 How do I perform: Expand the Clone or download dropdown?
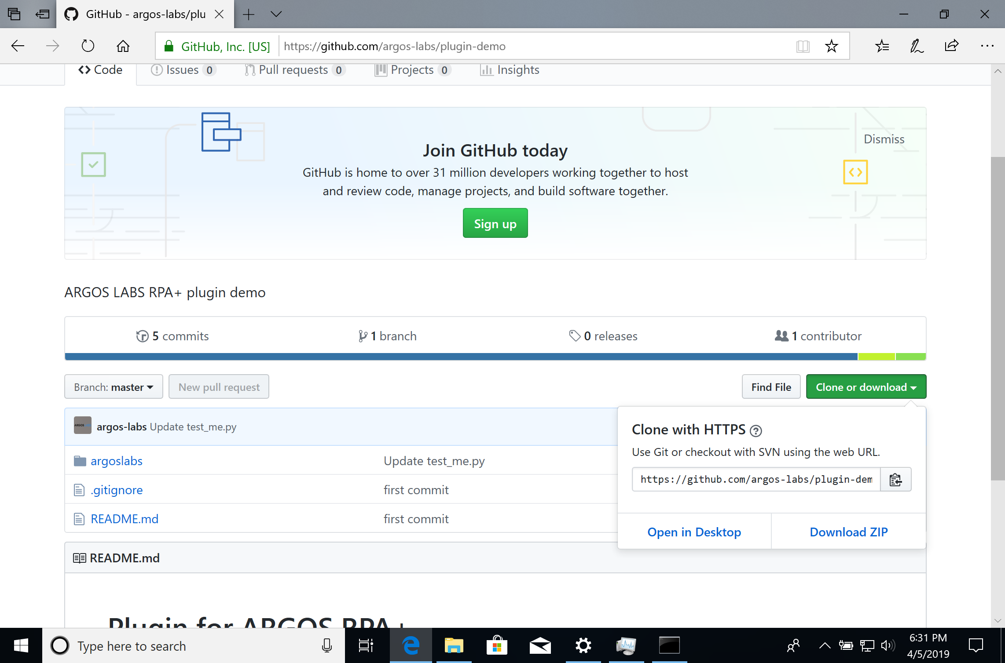coord(866,386)
